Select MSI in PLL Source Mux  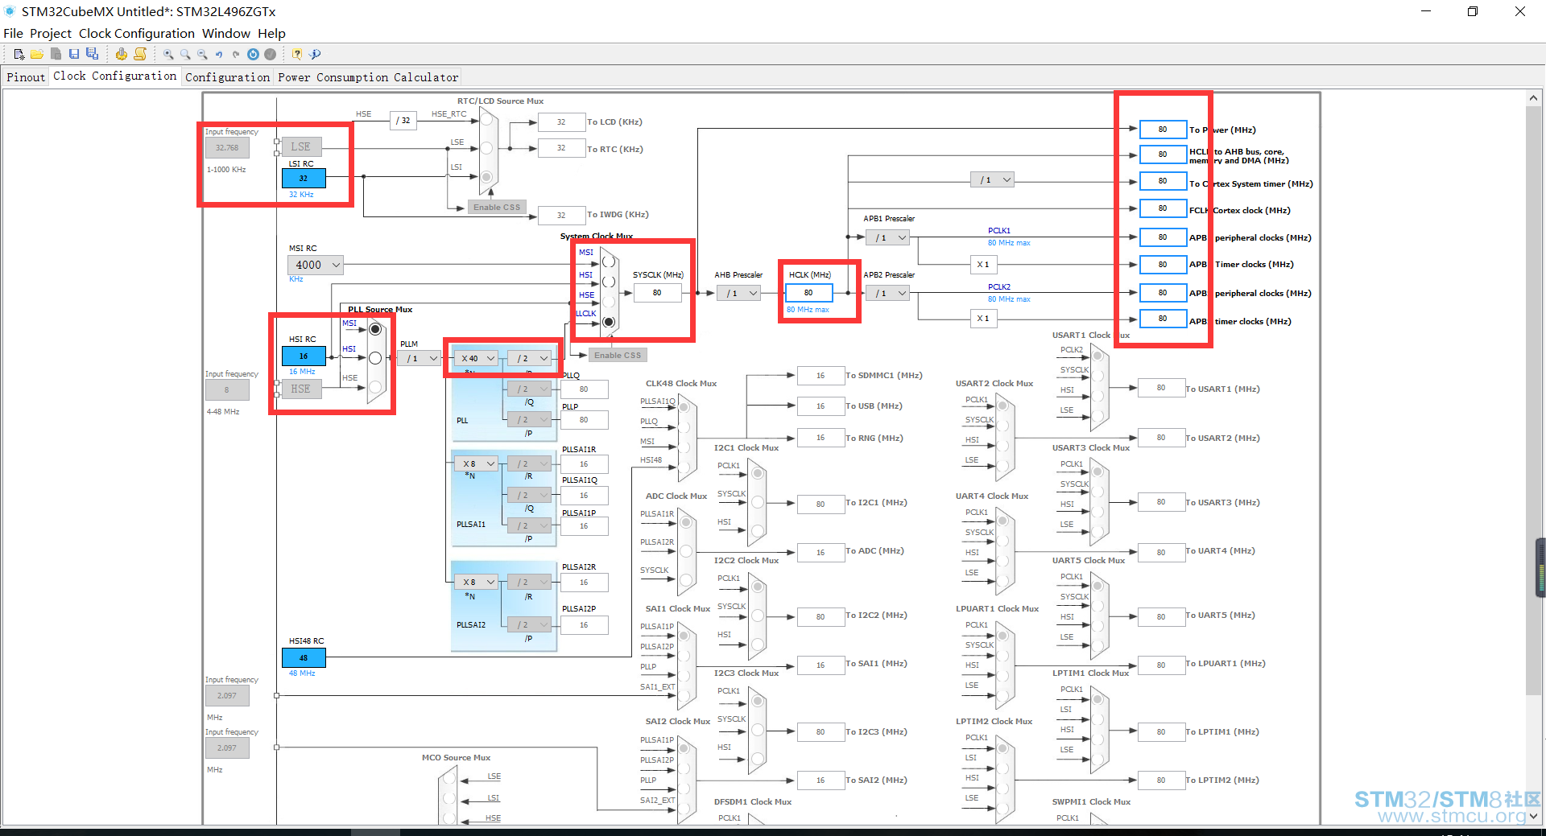(x=375, y=329)
